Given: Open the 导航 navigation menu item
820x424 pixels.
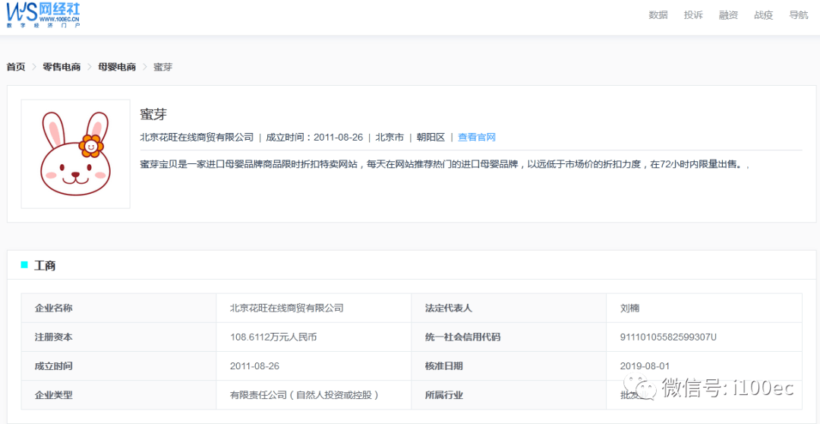Looking at the screenshot, I should 798,14.
